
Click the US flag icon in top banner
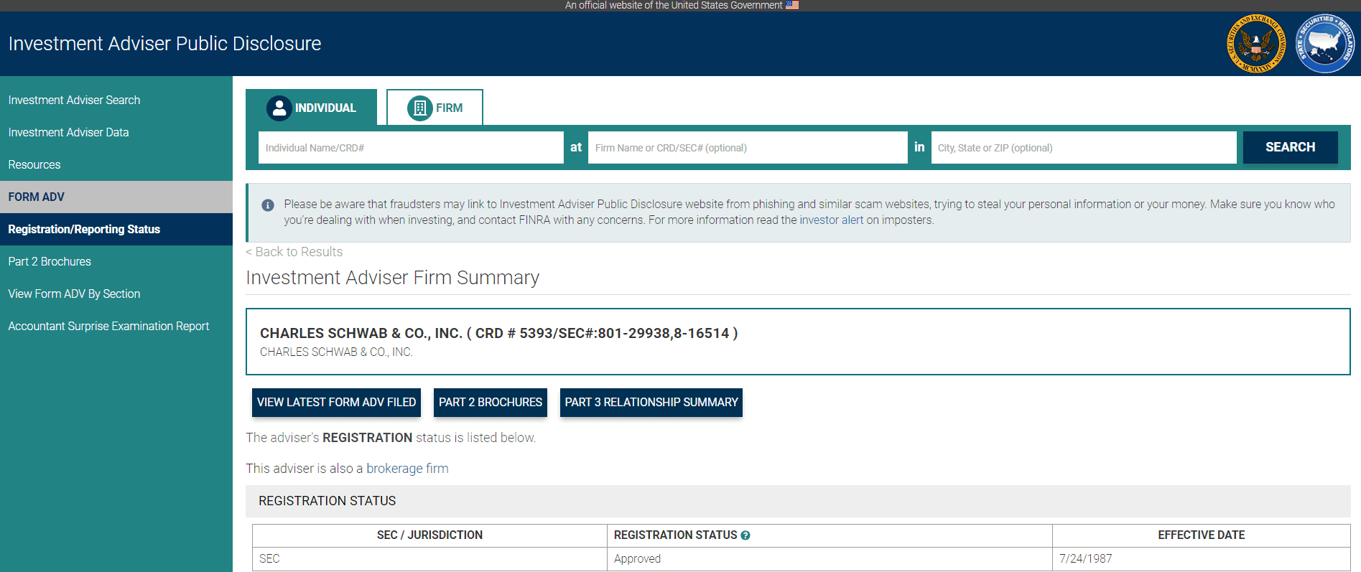[792, 5]
